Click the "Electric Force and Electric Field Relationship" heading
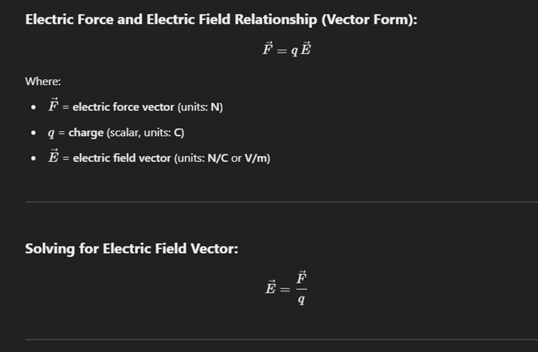 tap(221, 19)
